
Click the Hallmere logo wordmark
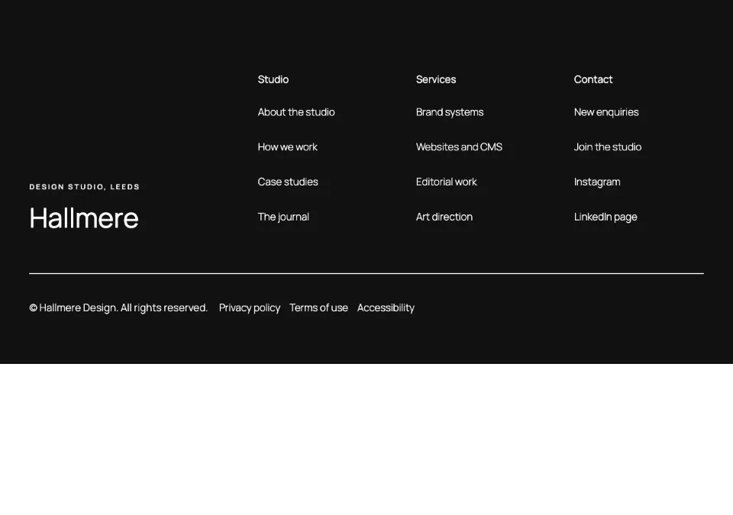[84, 218]
